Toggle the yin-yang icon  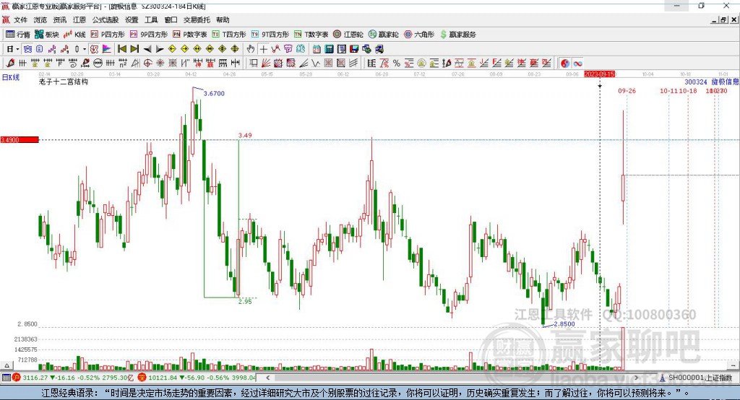coord(565,64)
